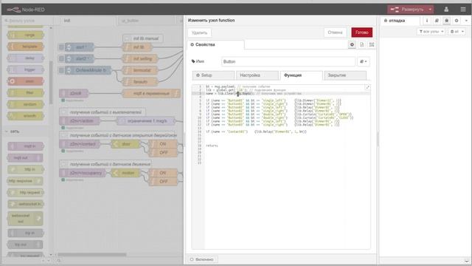Image resolution: width=472 pixels, height=266 pixels.
Task: Select the http request palette node
Action: 26,192
